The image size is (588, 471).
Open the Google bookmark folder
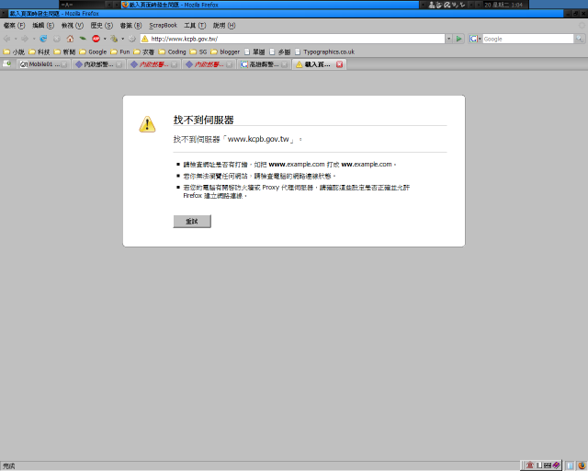click(x=93, y=52)
